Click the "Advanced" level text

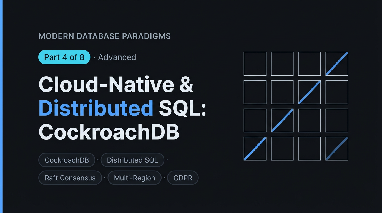pyautogui.click(x=117, y=57)
